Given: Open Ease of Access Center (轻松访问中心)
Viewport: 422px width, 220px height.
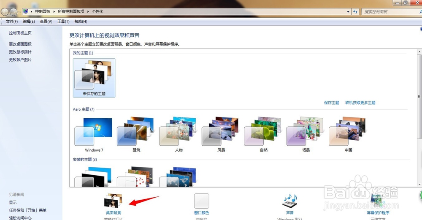Looking at the screenshot, I should [20, 217].
